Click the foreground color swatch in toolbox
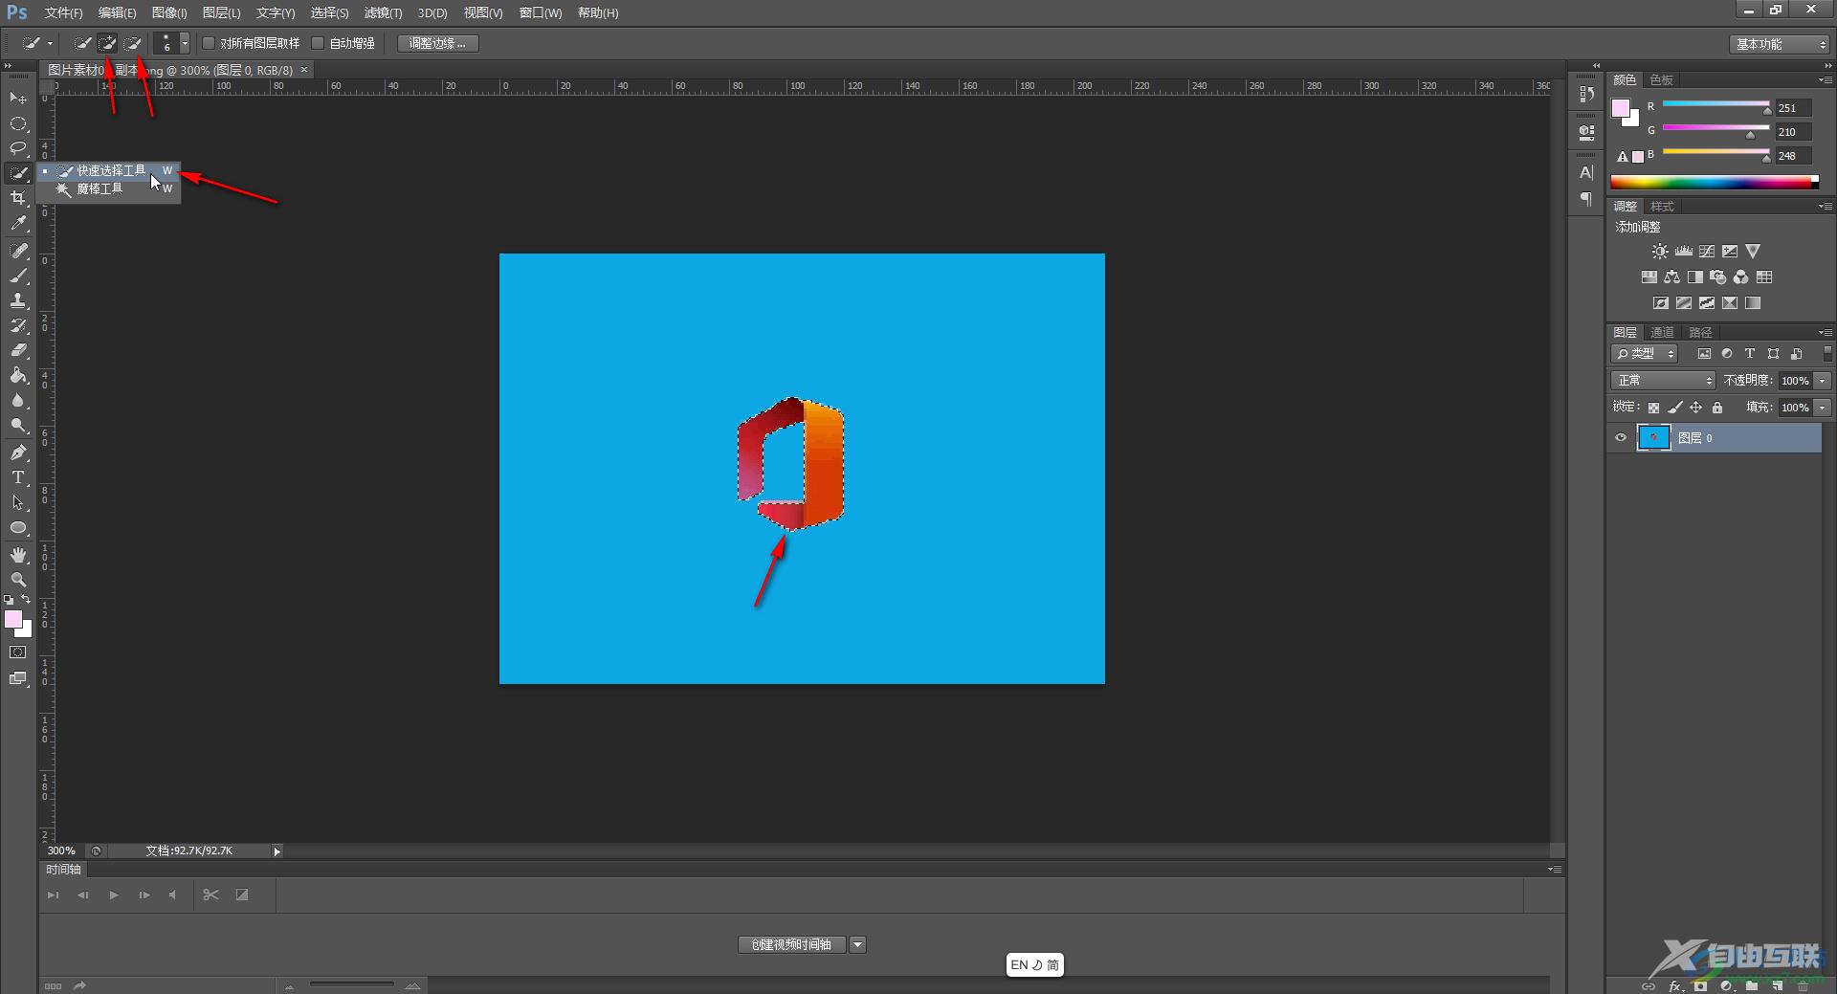This screenshot has height=994, width=1837. tap(13, 620)
